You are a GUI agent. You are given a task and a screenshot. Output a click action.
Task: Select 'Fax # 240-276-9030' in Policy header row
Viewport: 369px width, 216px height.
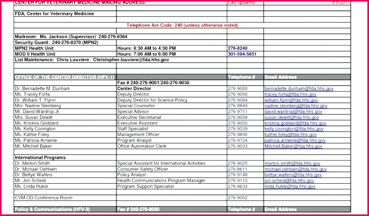click(171, 209)
